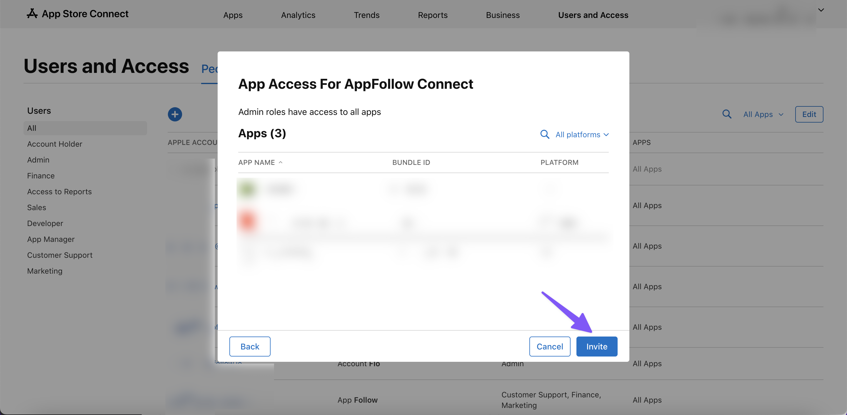Click the Apps (3) heading
The image size is (847, 415).
[262, 133]
